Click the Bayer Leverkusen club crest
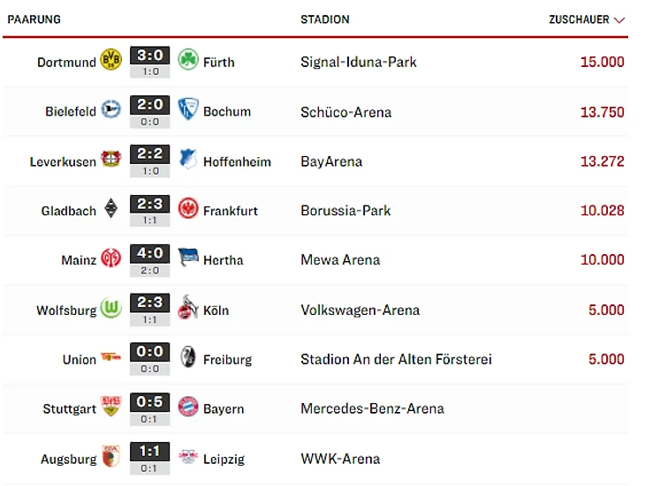The height and width of the screenshot is (486, 645). (111, 161)
